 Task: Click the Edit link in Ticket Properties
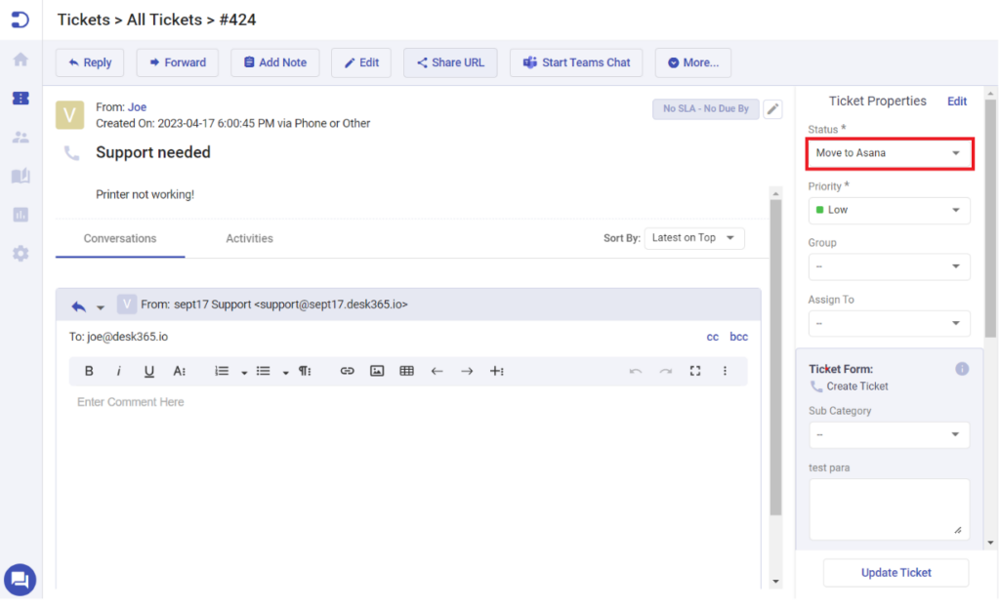[x=957, y=101]
